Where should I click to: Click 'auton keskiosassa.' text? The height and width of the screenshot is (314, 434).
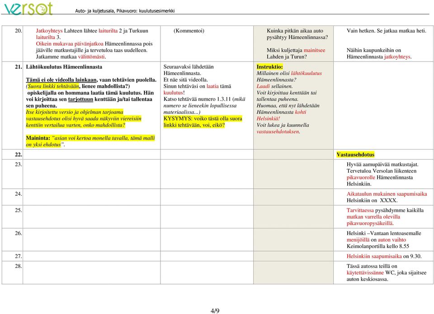pos(367,279)
